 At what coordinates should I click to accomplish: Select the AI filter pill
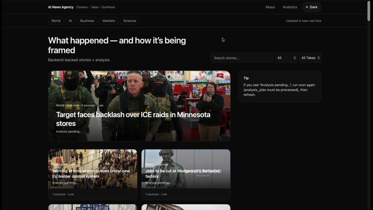[70, 21]
